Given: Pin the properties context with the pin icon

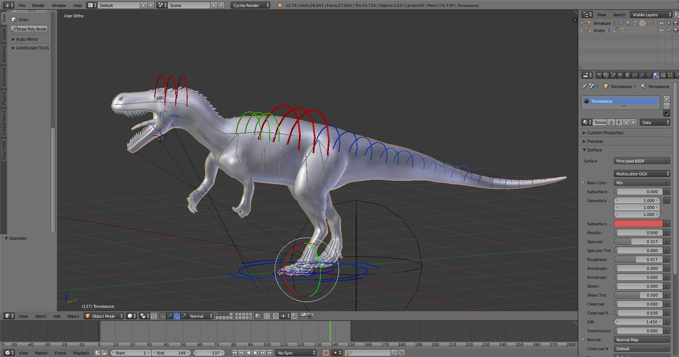Looking at the screenshot, I should tap(584, 86).
